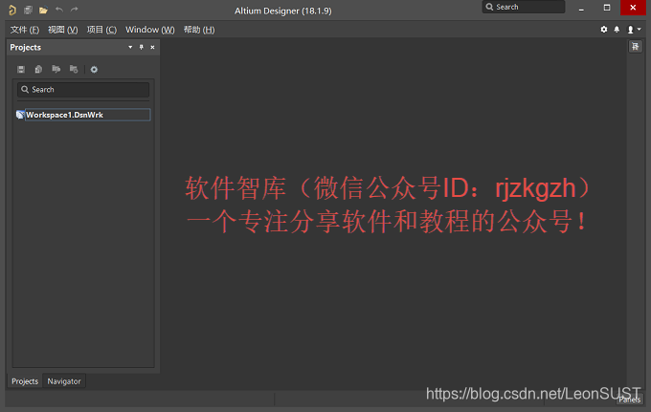Close the Projects panel
The height and width of the screenshot is (412, 651).
[x=152, y=47]
